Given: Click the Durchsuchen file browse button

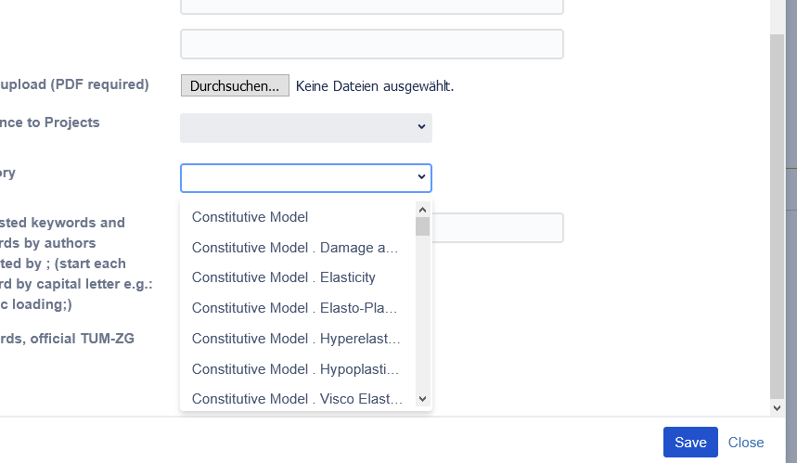Looking at the screenshot, I should point(235,86).
